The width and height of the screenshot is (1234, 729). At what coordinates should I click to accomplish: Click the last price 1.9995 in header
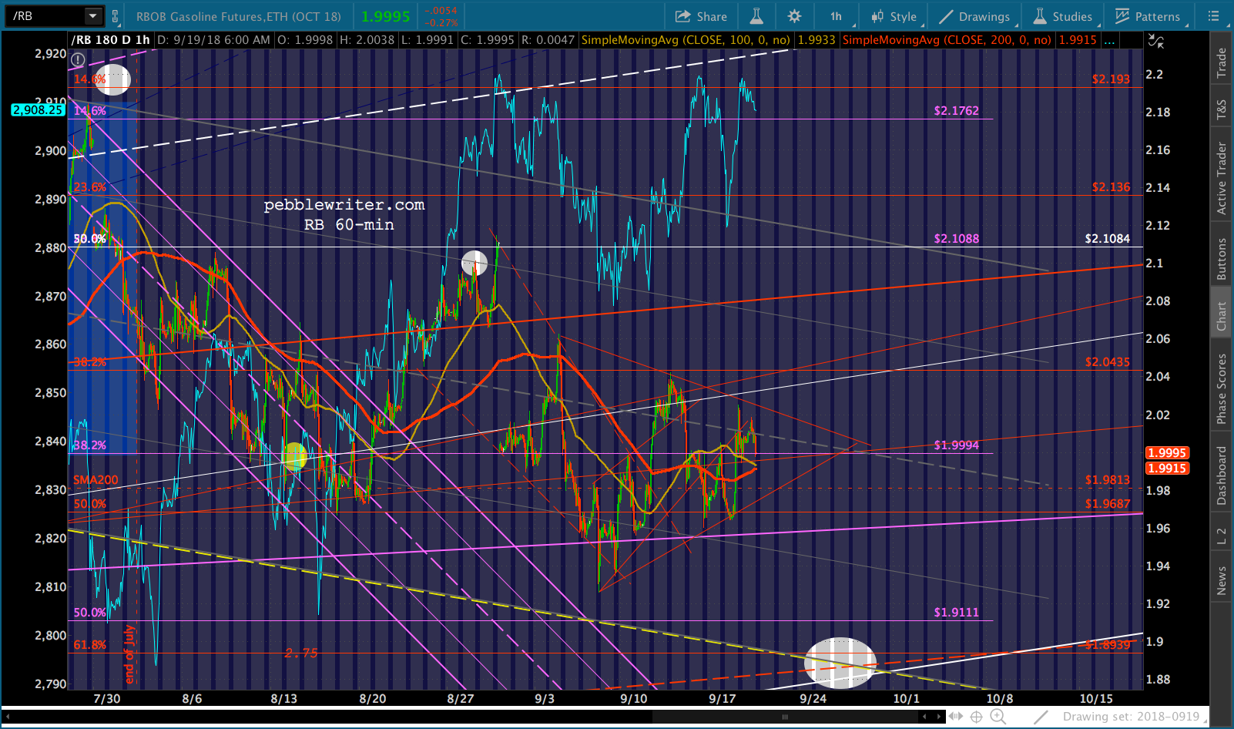385,16
